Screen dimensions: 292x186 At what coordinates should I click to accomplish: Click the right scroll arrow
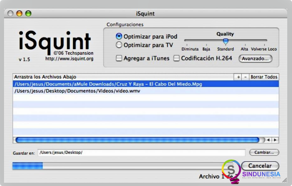click(x=275, y=140)
